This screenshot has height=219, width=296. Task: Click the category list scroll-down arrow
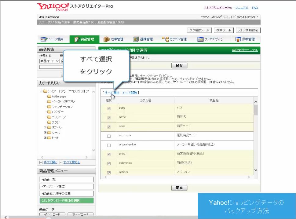pos(93,150)
